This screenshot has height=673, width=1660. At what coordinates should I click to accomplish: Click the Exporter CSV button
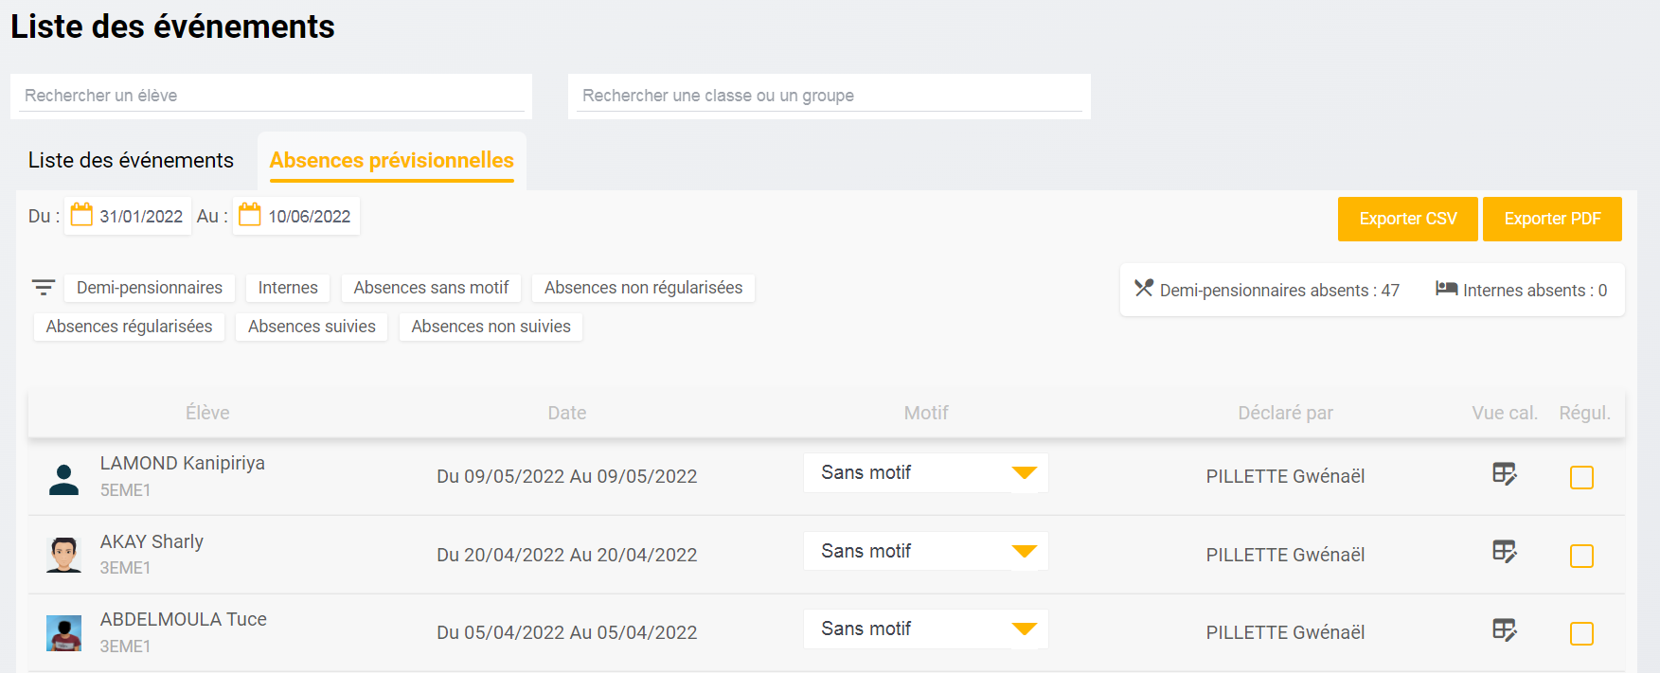click(x=1407, y=219)
